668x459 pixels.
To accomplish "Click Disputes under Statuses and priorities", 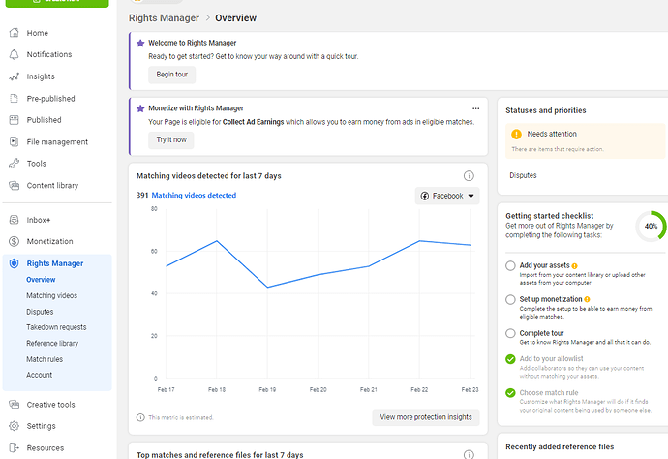I will 523,175.
